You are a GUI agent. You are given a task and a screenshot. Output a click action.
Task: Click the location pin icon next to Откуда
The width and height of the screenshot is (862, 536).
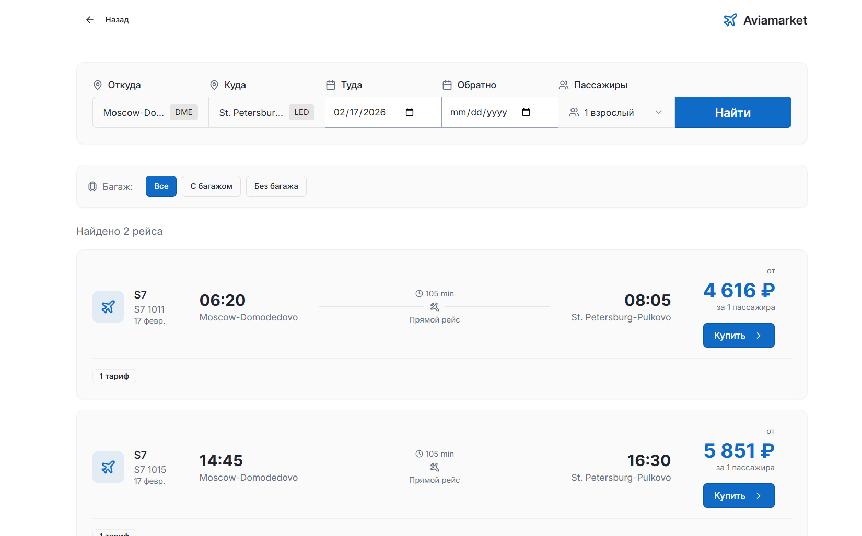tap(98, 85)
